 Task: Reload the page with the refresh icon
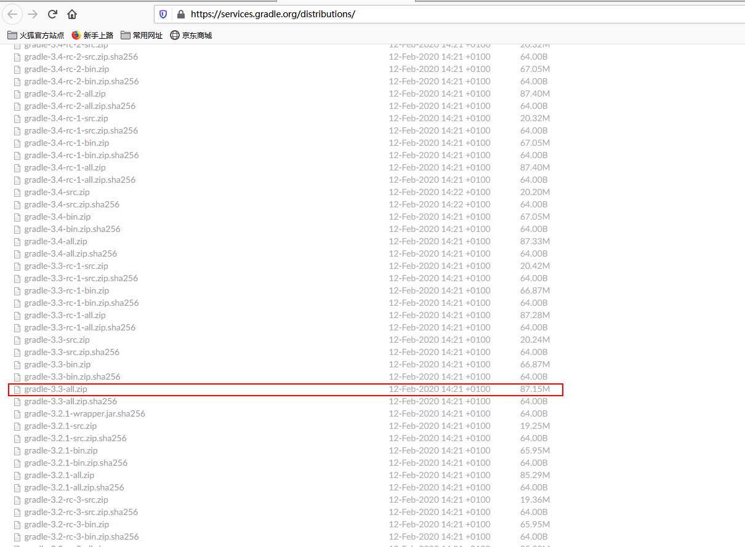[x=52, y=14]
